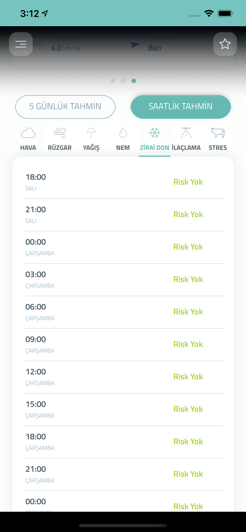
Task: Select the first page indicator dot
Action: pos(113,81)
